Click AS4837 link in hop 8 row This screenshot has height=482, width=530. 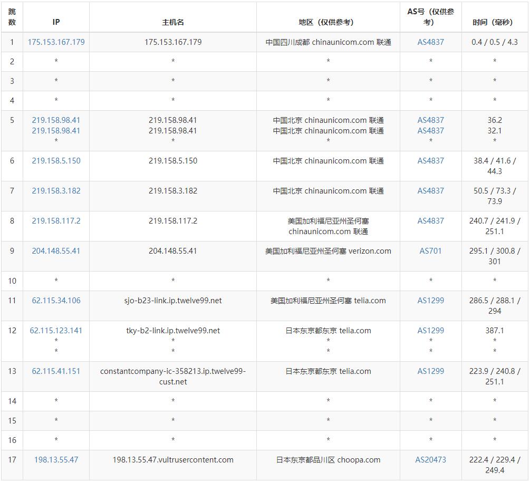click(431, 221)
